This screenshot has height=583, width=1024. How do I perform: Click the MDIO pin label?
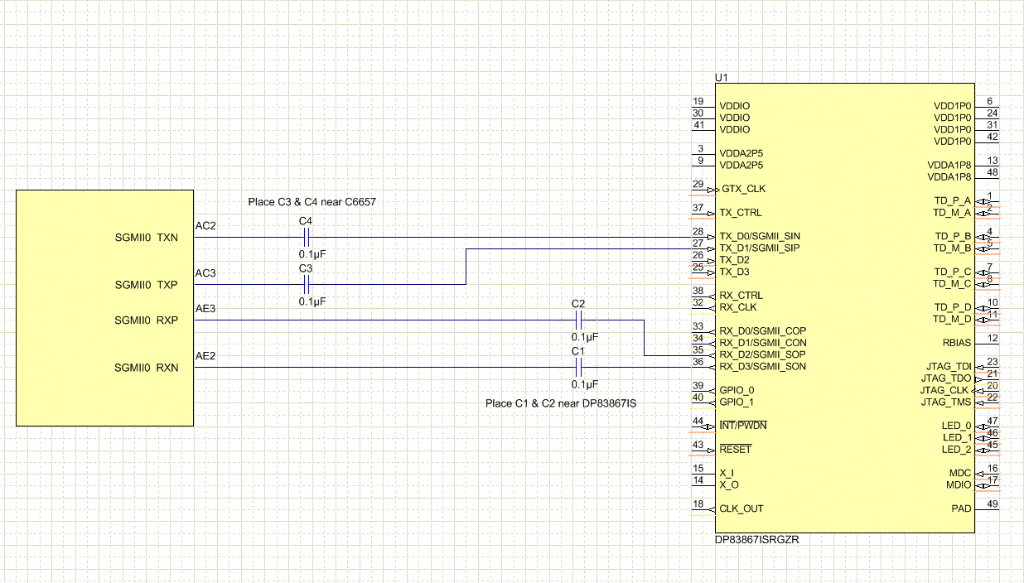click(959, 484)
